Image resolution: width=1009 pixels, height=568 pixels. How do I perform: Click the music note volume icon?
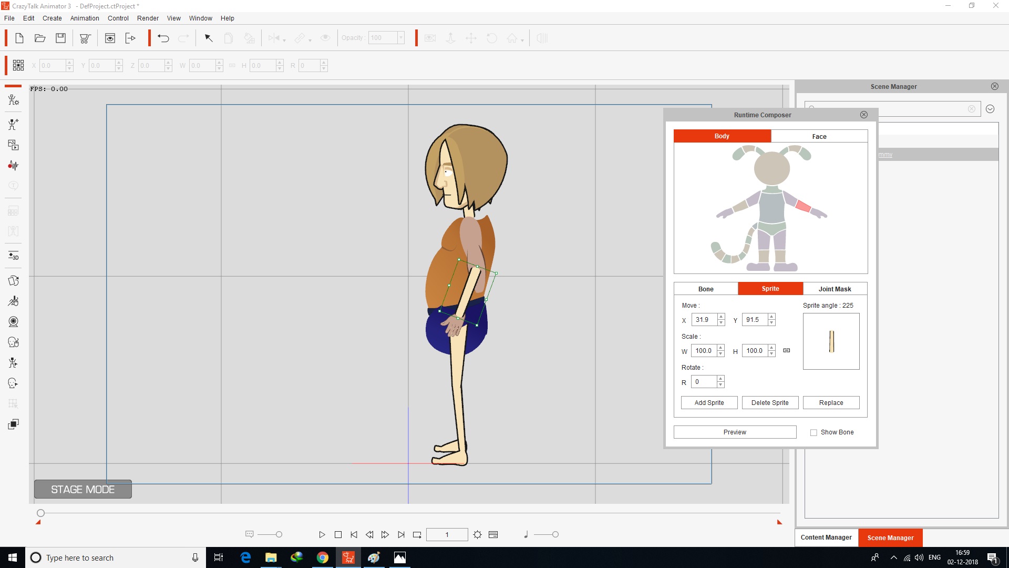(526, 535)
